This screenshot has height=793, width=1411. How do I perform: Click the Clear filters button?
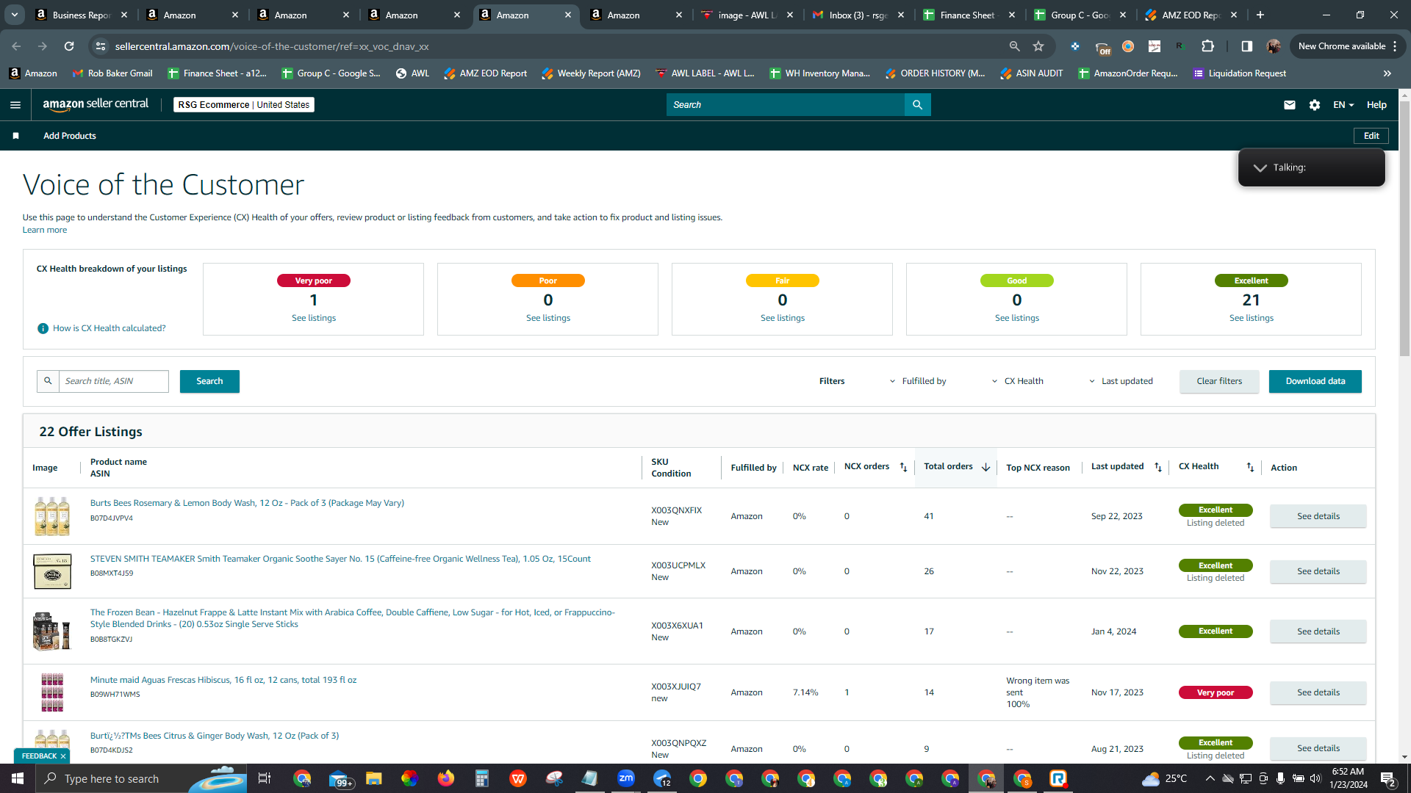[x=1219, y=381]
